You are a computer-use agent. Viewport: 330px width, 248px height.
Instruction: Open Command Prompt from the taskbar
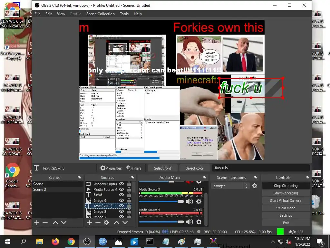click(x=150, y=242)
